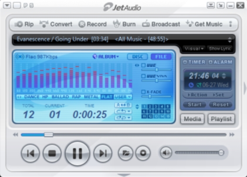The height and width of the screenshot is (177, 247).
Task: Click the track grid page arrows
Action: [x=137, y=107]
